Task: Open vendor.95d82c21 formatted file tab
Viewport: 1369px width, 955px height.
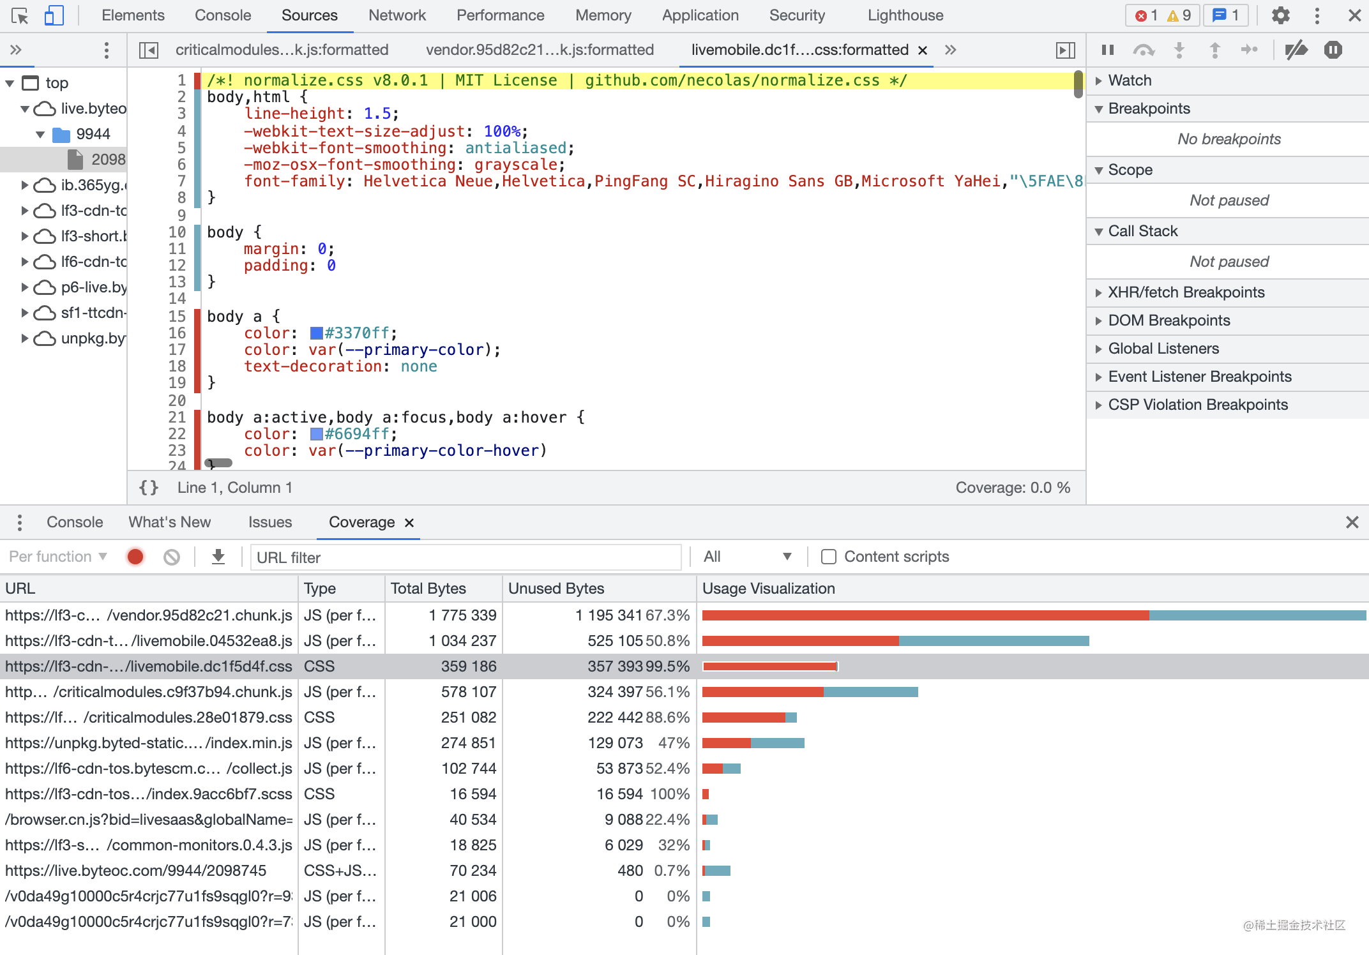Action: pyautogui.click(x=540, y=50)
